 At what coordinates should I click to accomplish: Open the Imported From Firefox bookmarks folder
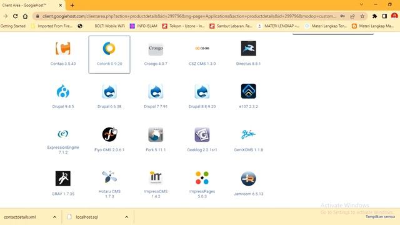(52, 26)
